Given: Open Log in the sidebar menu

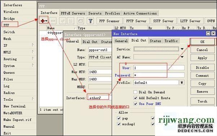Looking at the screenshot, I should click(x=6, y=86).
